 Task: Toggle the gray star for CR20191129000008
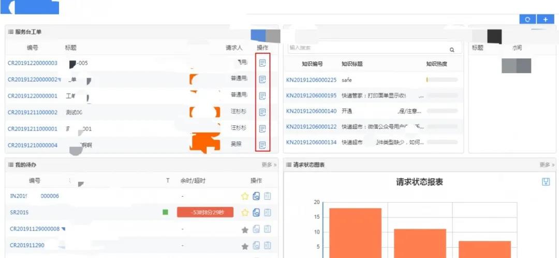244,230
